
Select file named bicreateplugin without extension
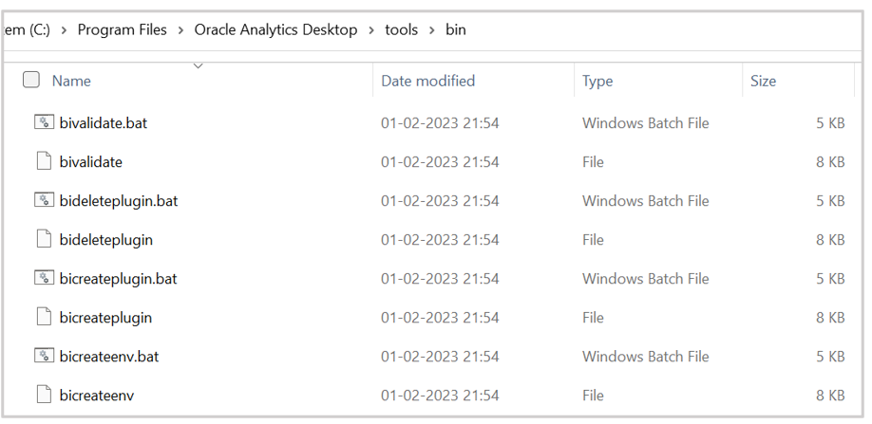pyautogui.click(x=105, y=318)
